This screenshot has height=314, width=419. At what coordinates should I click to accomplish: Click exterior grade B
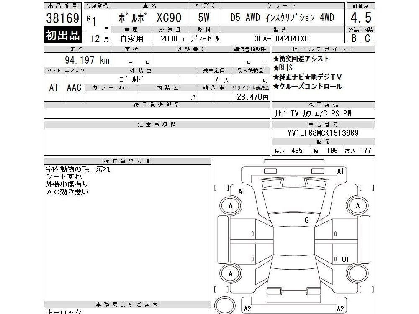[x=354, y=38]
